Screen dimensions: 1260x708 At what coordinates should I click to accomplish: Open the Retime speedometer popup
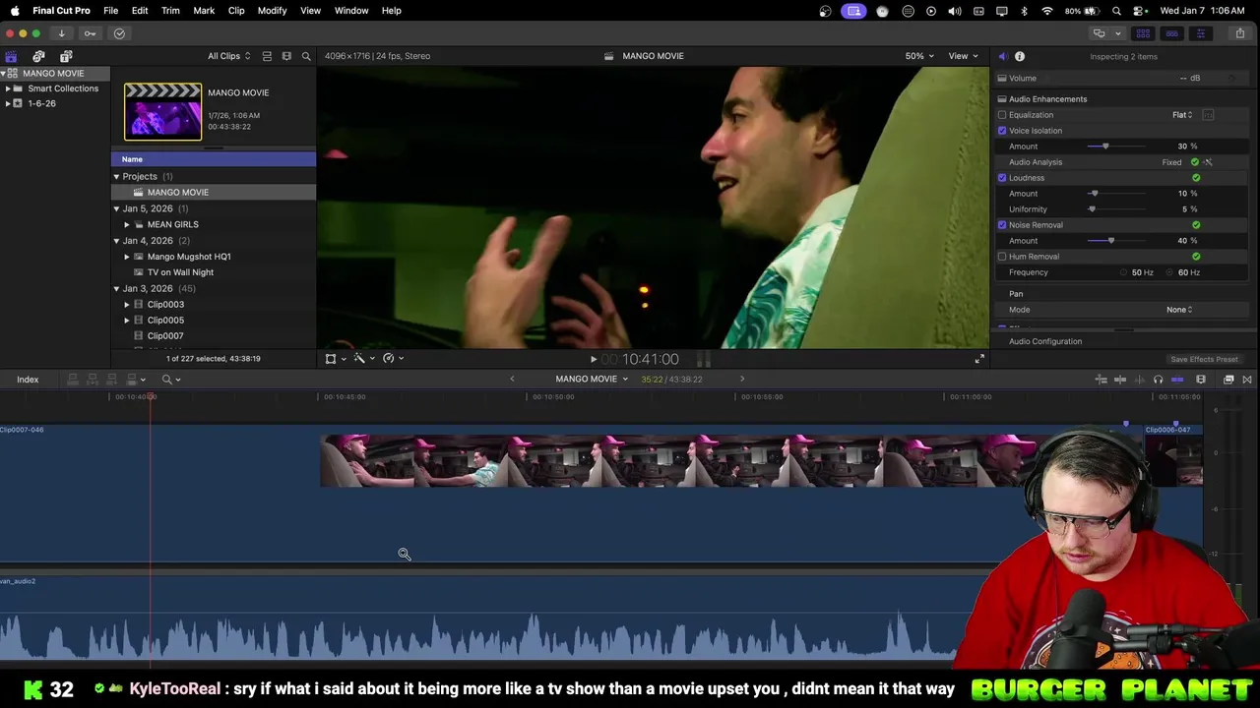coord(392,359)
